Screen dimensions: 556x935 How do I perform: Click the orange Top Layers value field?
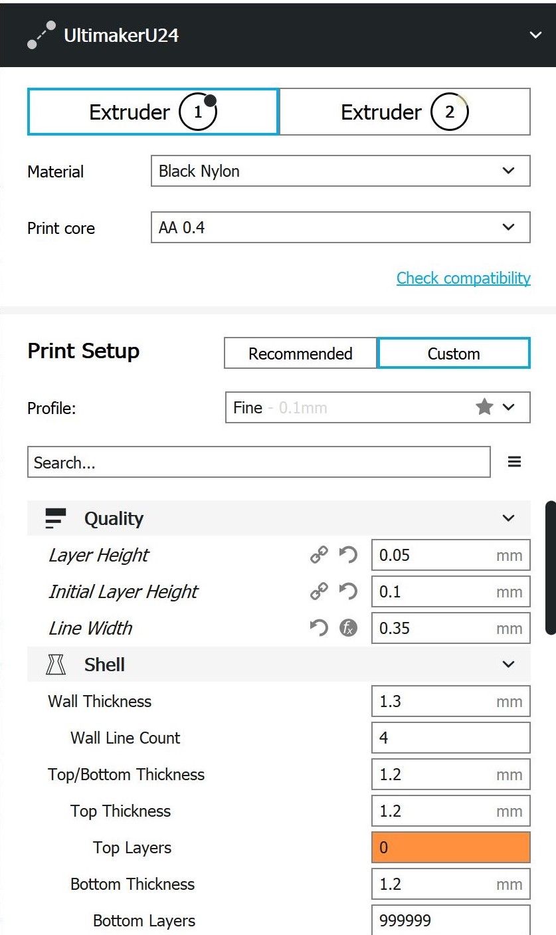(x=450, y=848)
